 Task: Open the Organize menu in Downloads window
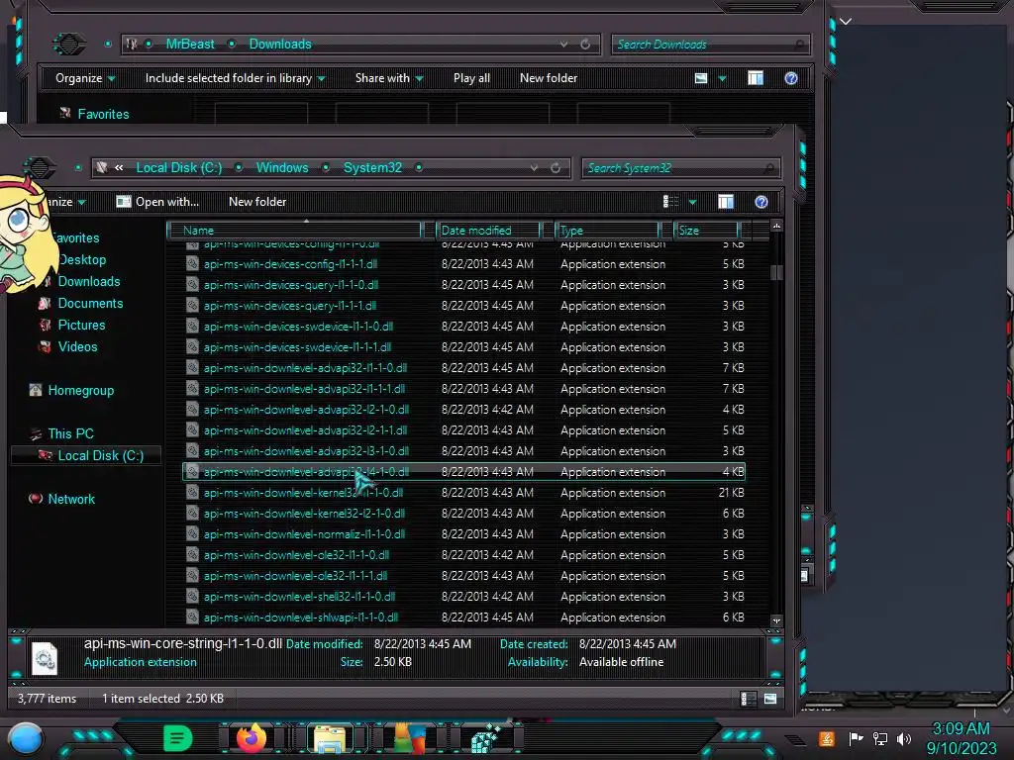[85, 78]
